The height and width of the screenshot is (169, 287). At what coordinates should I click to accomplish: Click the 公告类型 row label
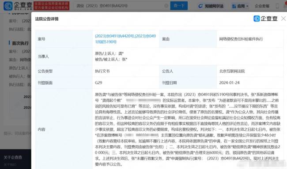click(x=45, y=71)
